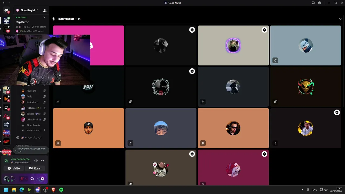345x194 pixels.
Task: Open the Dunks server icon
Action: pos(6,133)
